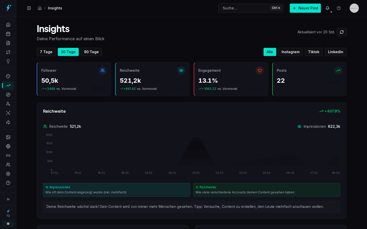The width and height of the screenshot is (367, 229).
Task: Click the eye icon on the Reichweite card
Action: pyautogui.click(x=181, y=70)
